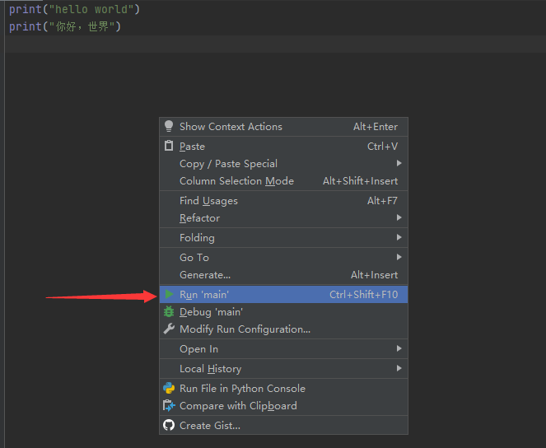Click the Ctrl+Shift+F10 shortcut label
546x448 pixels.
[363, 295]
